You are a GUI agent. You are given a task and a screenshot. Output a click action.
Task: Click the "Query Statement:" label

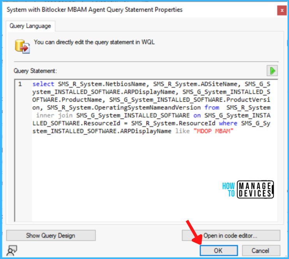coord(35,71)
